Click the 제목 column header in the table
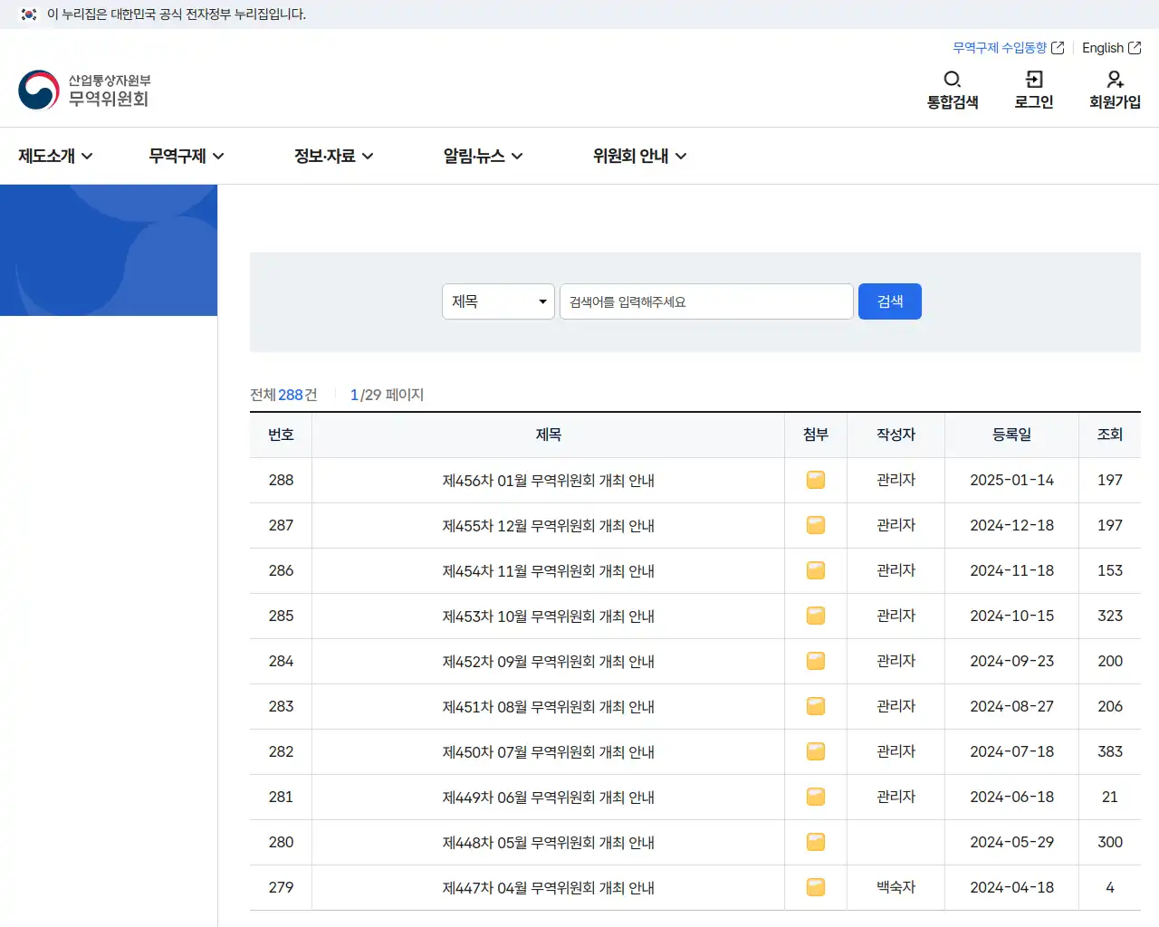The height and width of the screenshot is (927, 1159). pos(549,435)
